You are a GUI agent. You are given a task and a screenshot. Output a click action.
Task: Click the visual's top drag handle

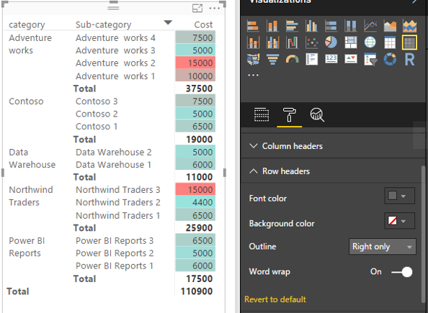point(114,8)
